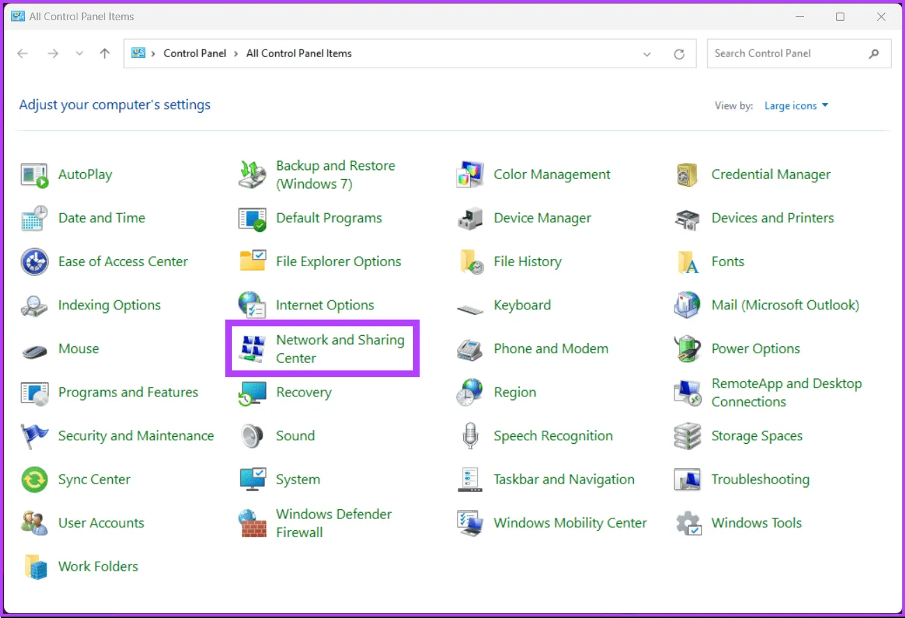Open the Ease of Access Center icon
Image resolution: width=905 pixels, height=618 pixels.
coord(34,262)
